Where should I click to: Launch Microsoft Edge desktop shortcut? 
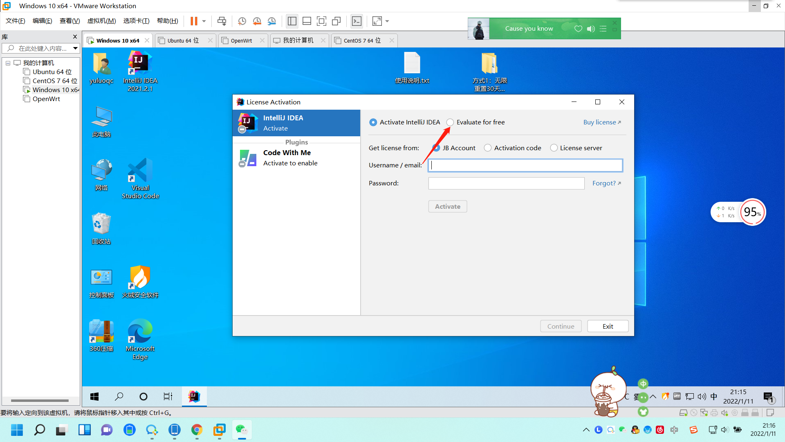pyautogui.click(x=140, y=339)
